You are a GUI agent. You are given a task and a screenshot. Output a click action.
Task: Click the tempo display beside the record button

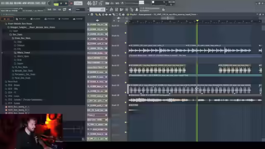coord(78,3)
